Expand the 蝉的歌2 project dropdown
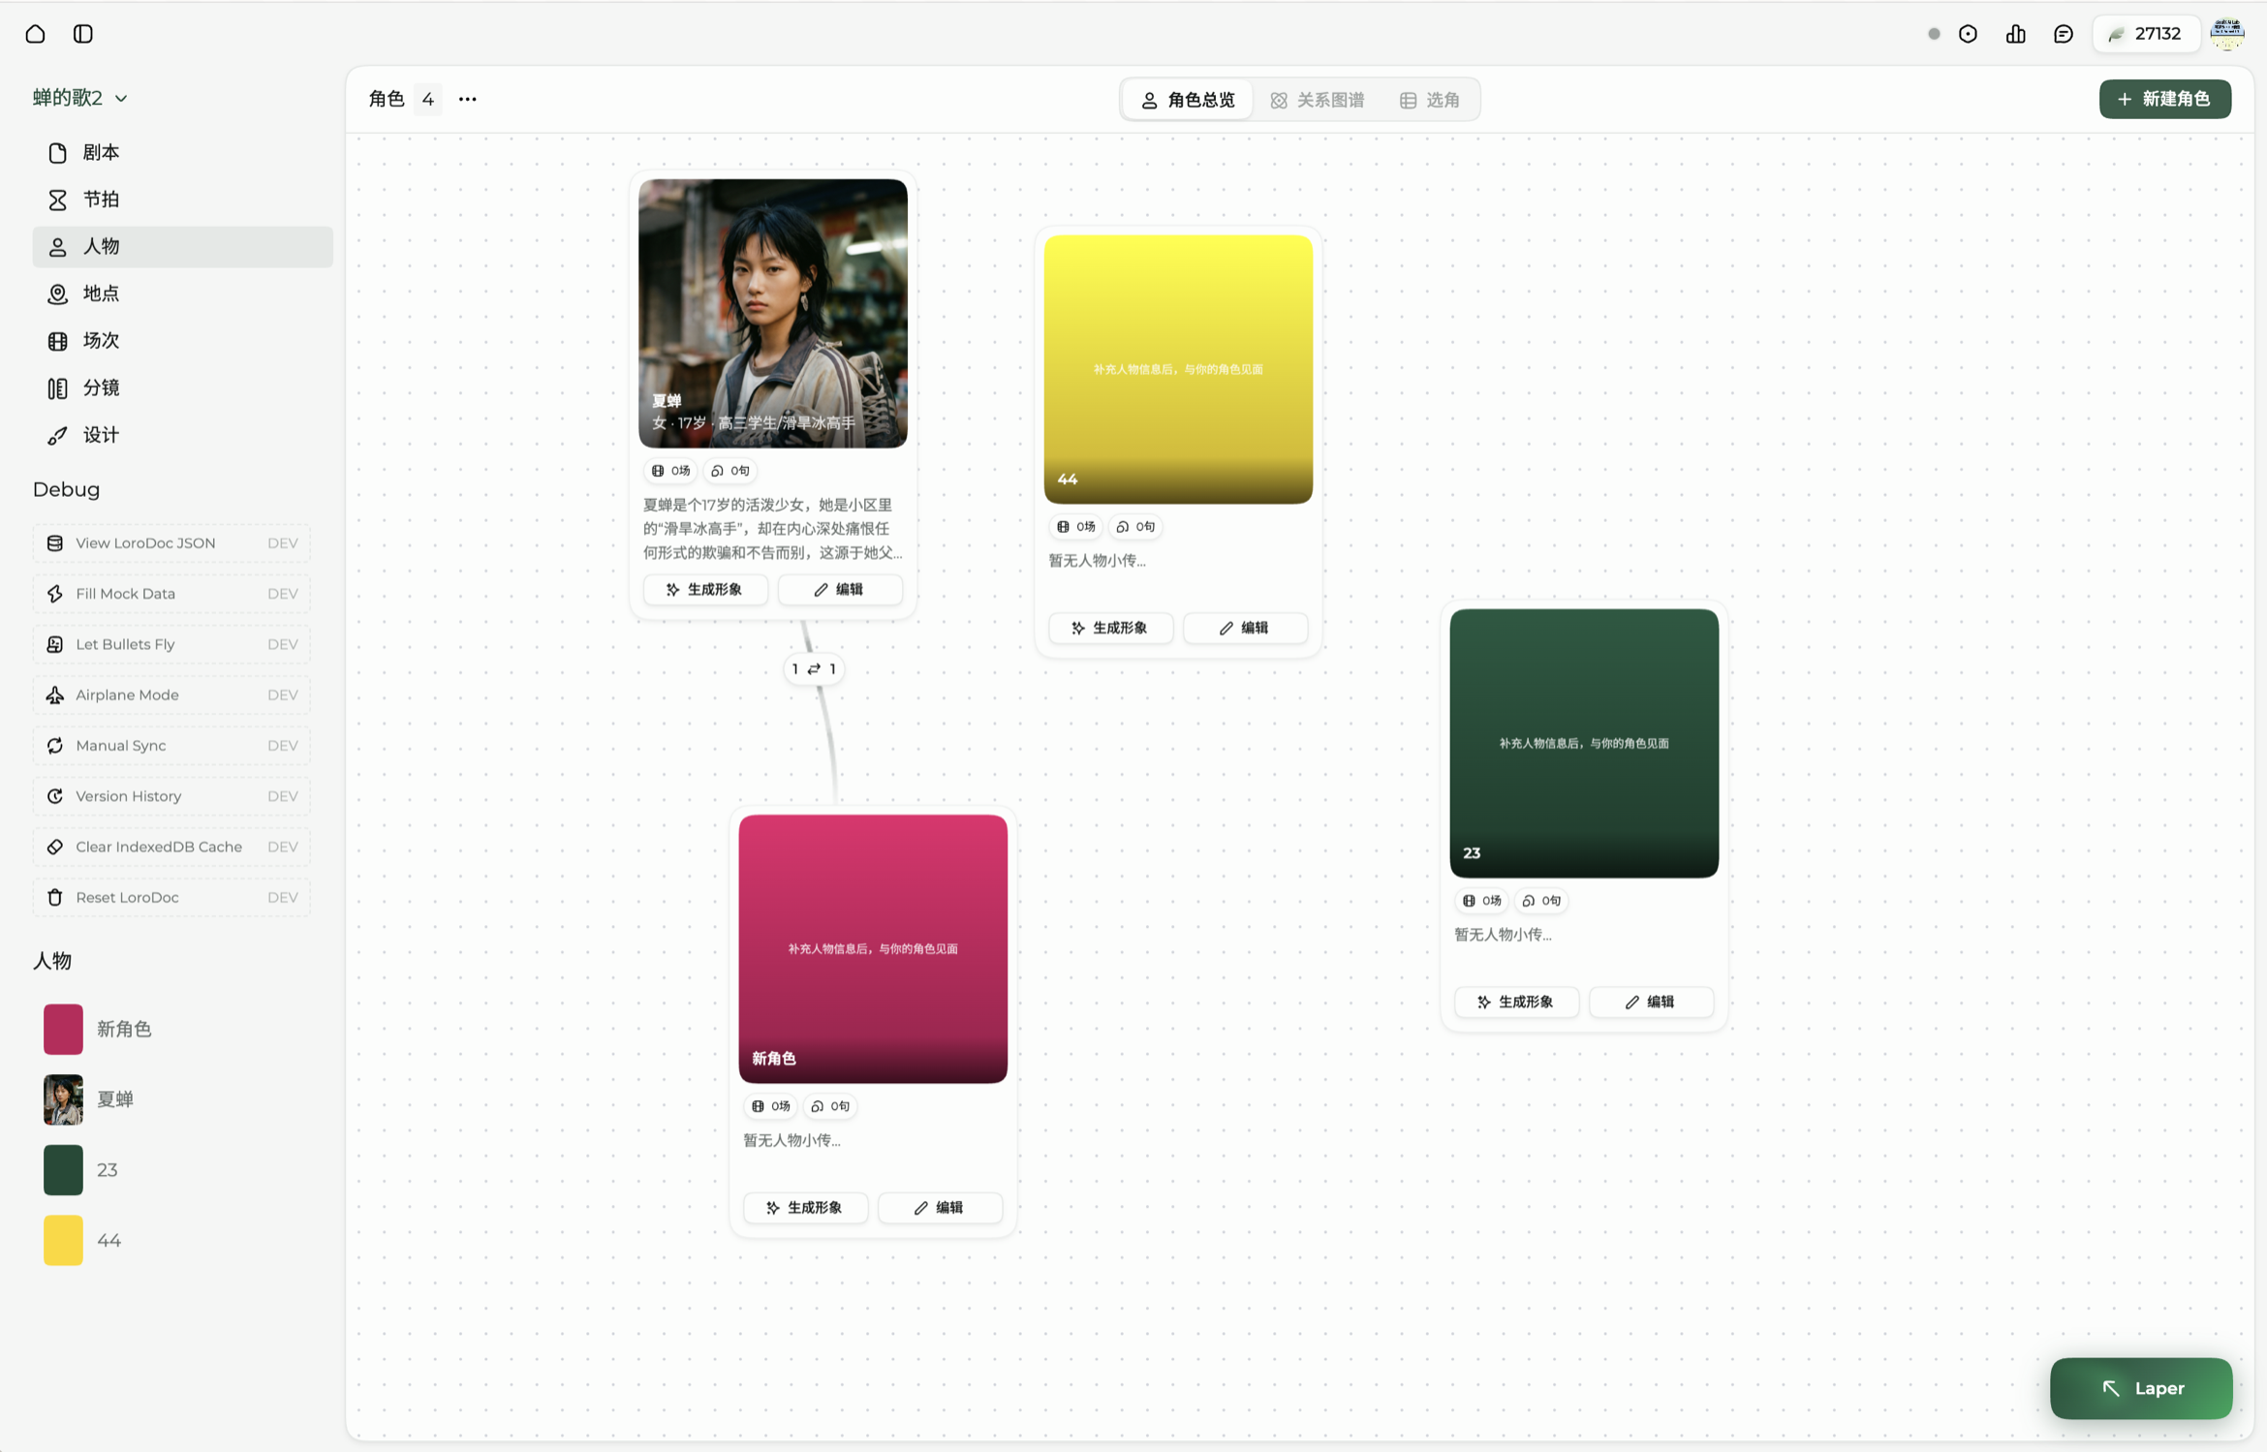The width and height of the screenshot is (2267, 1452). click(80, 98)
